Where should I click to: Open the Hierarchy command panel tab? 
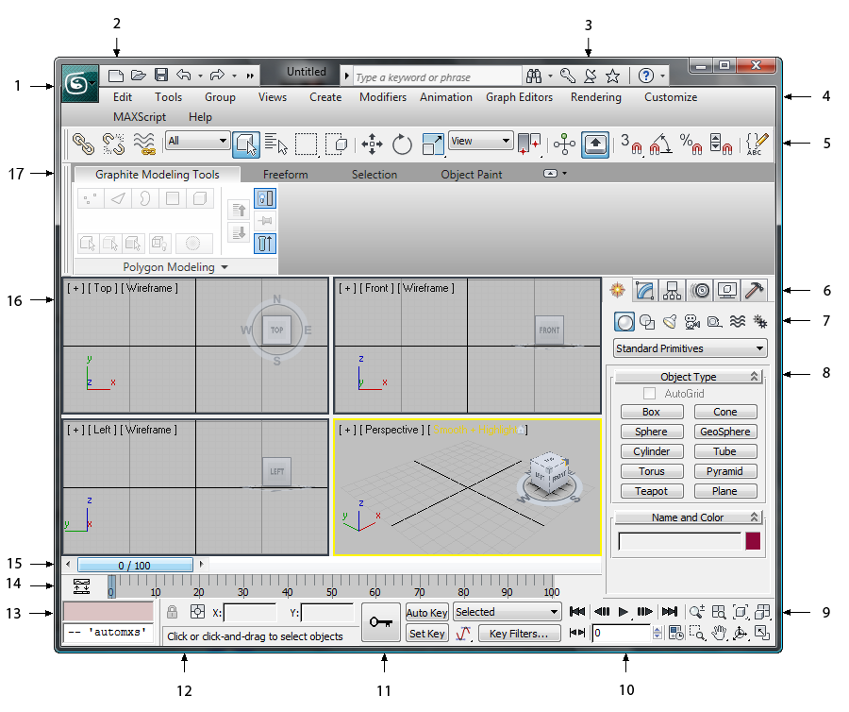[673, 290]
